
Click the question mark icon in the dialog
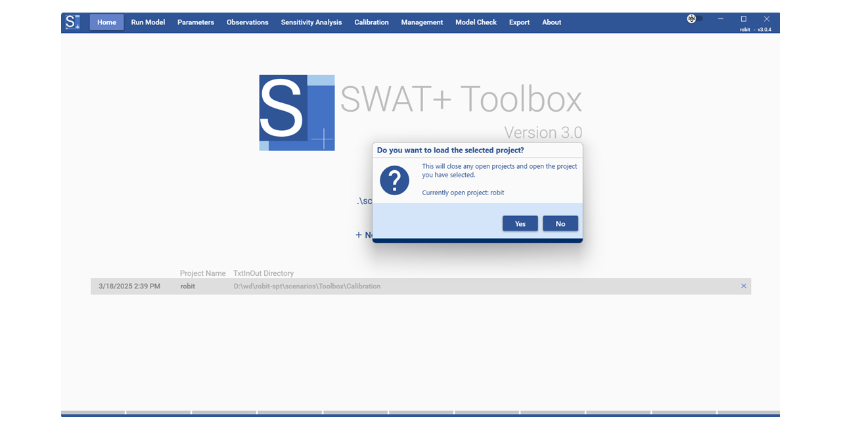(394, 180)
